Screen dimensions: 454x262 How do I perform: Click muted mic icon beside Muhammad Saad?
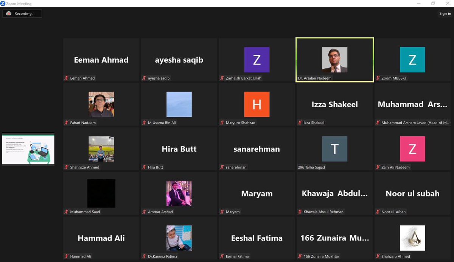click(x=67, y=212)
